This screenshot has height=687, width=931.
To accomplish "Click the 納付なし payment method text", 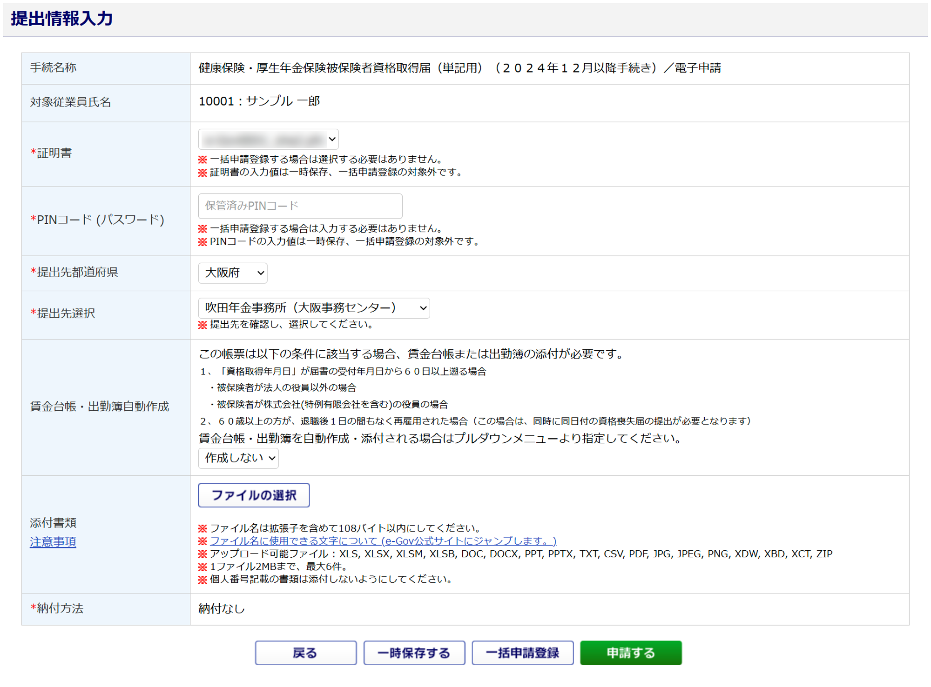I will 221,609.
